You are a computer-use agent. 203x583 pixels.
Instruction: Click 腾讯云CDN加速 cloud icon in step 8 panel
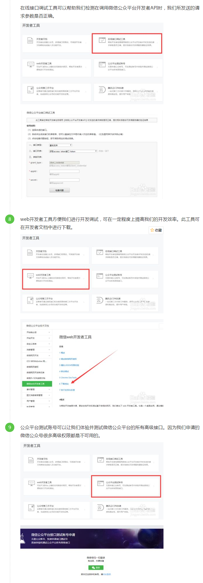(x=100, y=300)
